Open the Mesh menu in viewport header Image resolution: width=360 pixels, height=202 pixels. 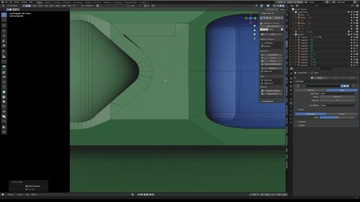coord(51,6)
